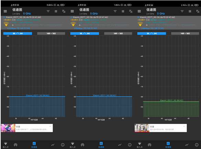Tap 576Mbps connection info in middle screenshot
This screenshot has height=149, width=201.
point(86,28)
